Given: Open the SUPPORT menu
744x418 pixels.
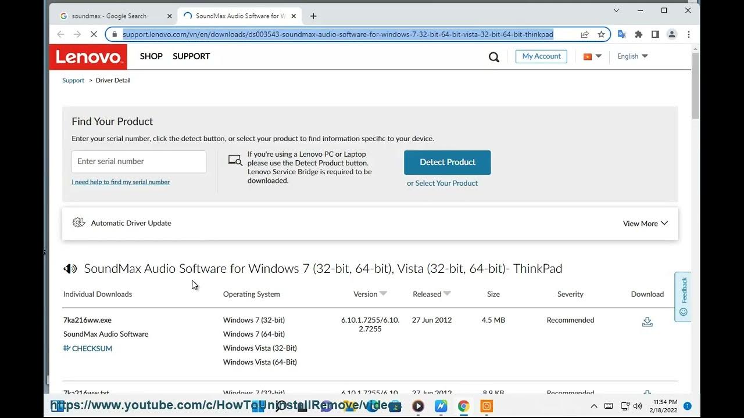Looking at the screenshot, I should point(191,56).
